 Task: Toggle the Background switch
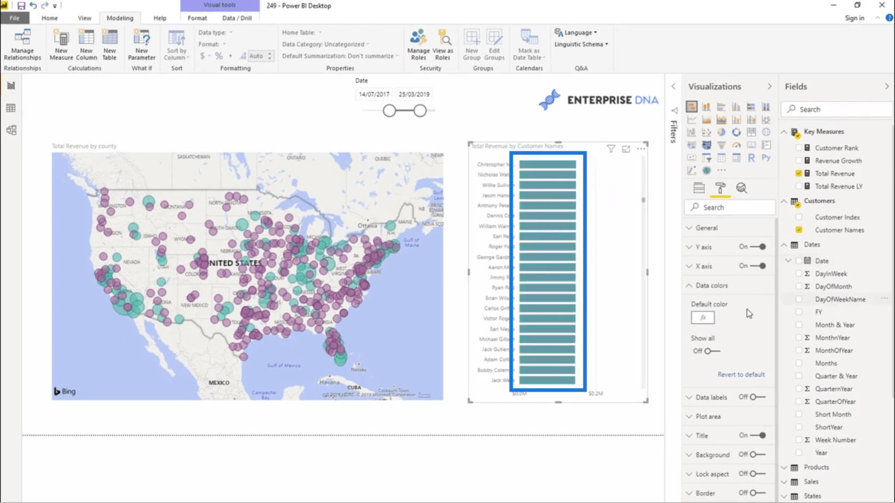(x=758, y=455)
